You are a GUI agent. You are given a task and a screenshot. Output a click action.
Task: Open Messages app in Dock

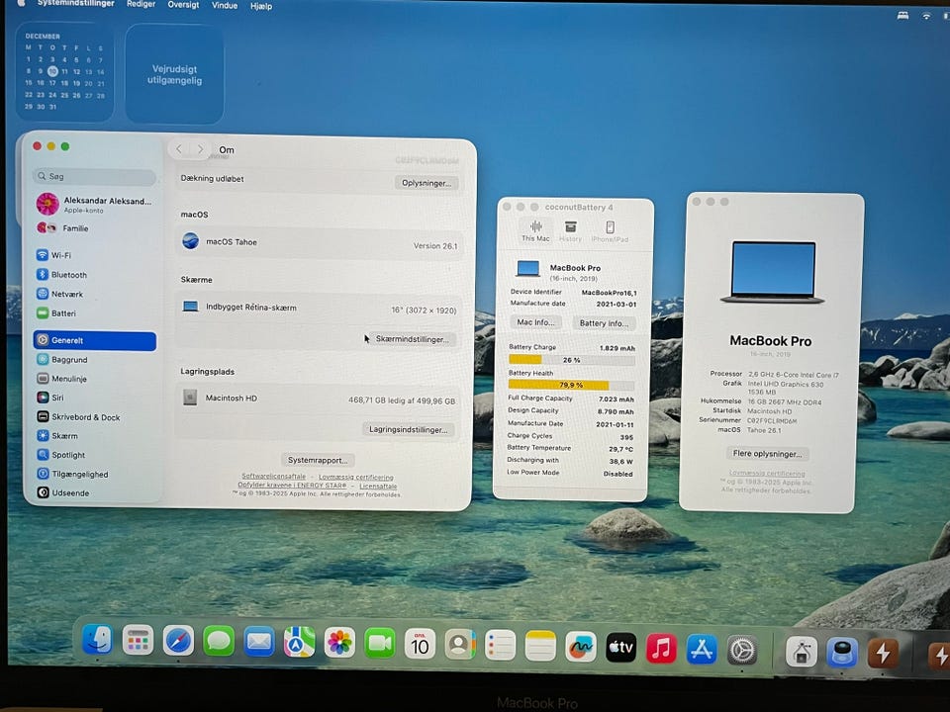pyautogui.click(x=219, y=641)
